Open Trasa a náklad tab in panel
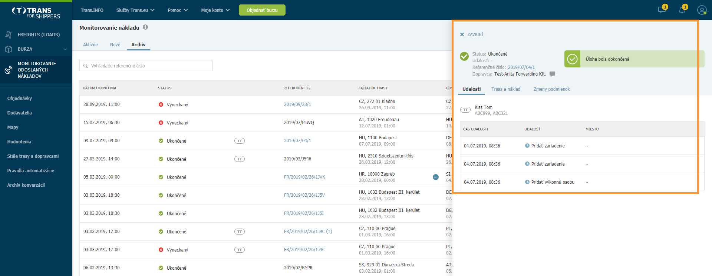The width and height of the screenshot is (712, 276). tap(506, 89)
